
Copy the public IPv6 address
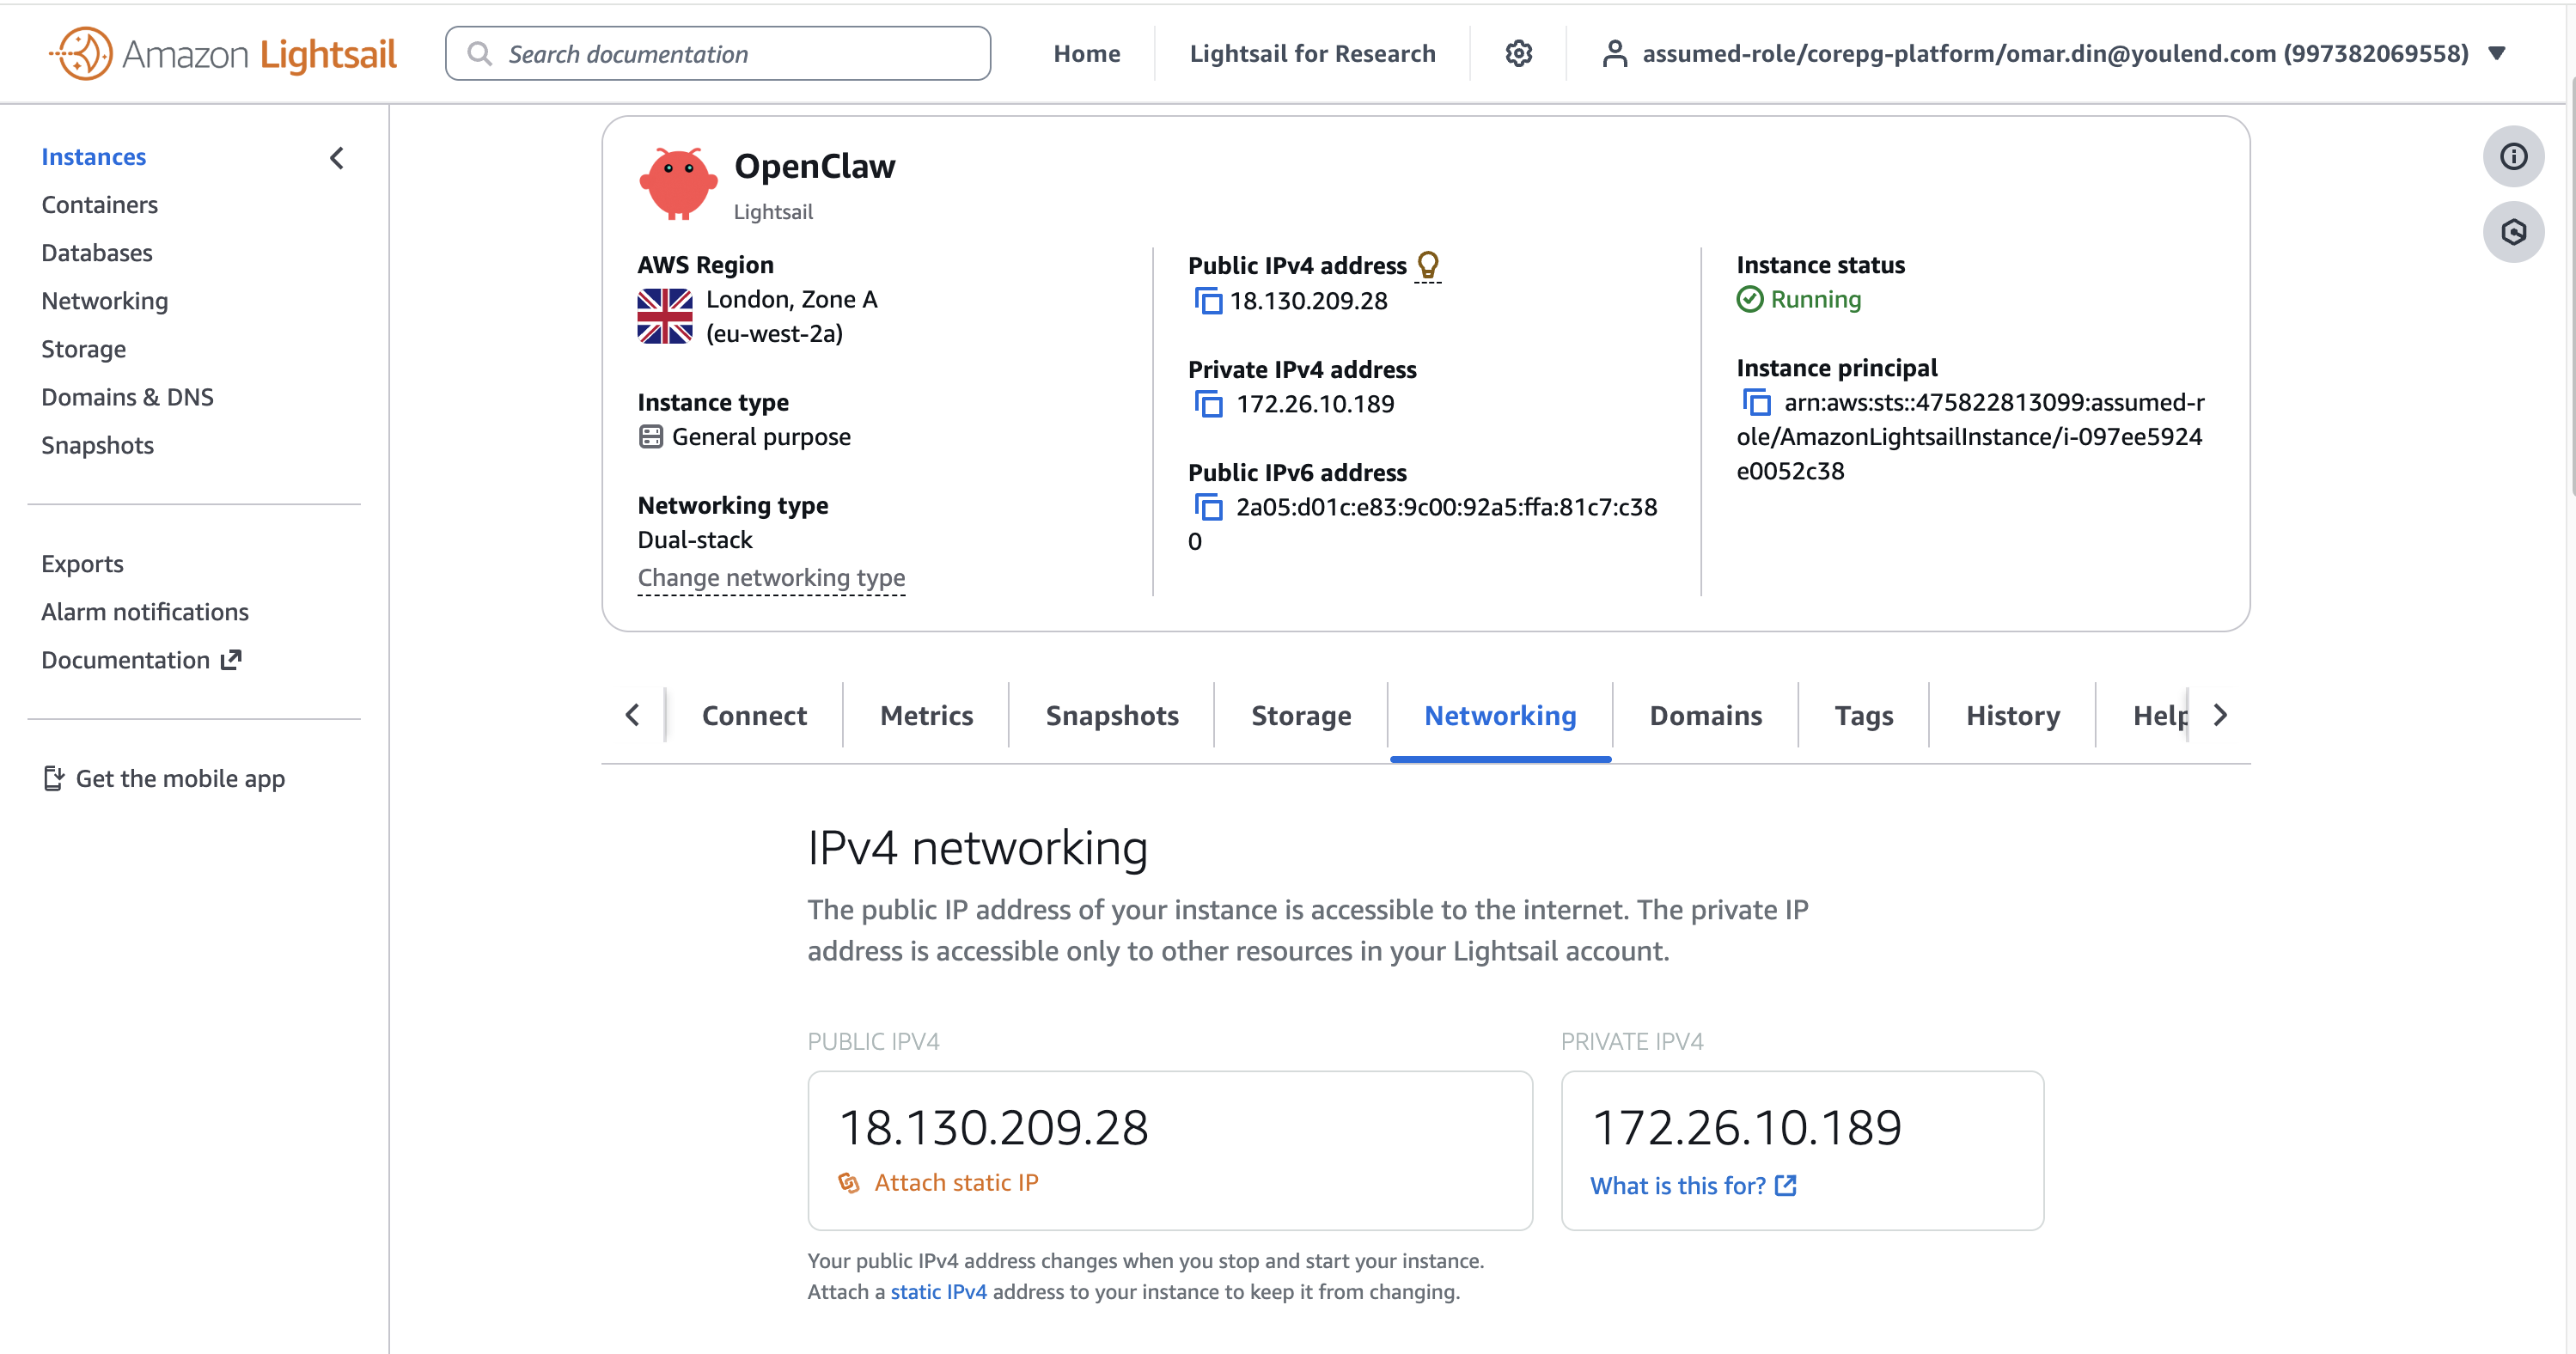[x=1208, y=507]
